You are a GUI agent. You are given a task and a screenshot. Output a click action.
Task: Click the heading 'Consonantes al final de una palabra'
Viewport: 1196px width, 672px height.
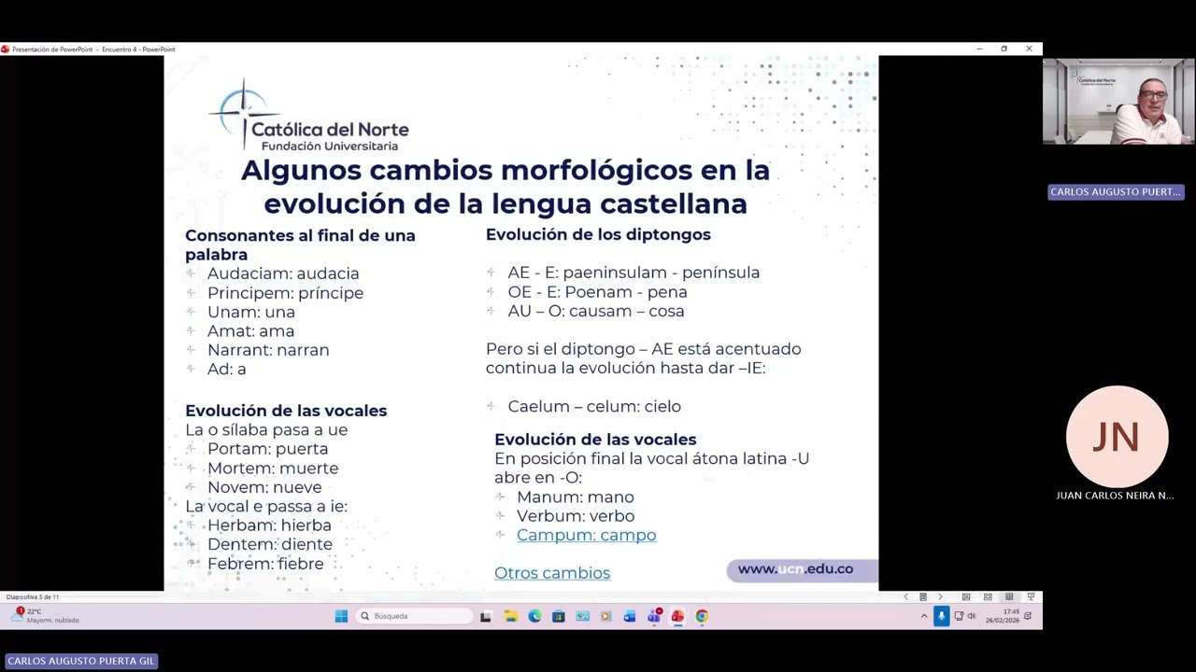300,245
